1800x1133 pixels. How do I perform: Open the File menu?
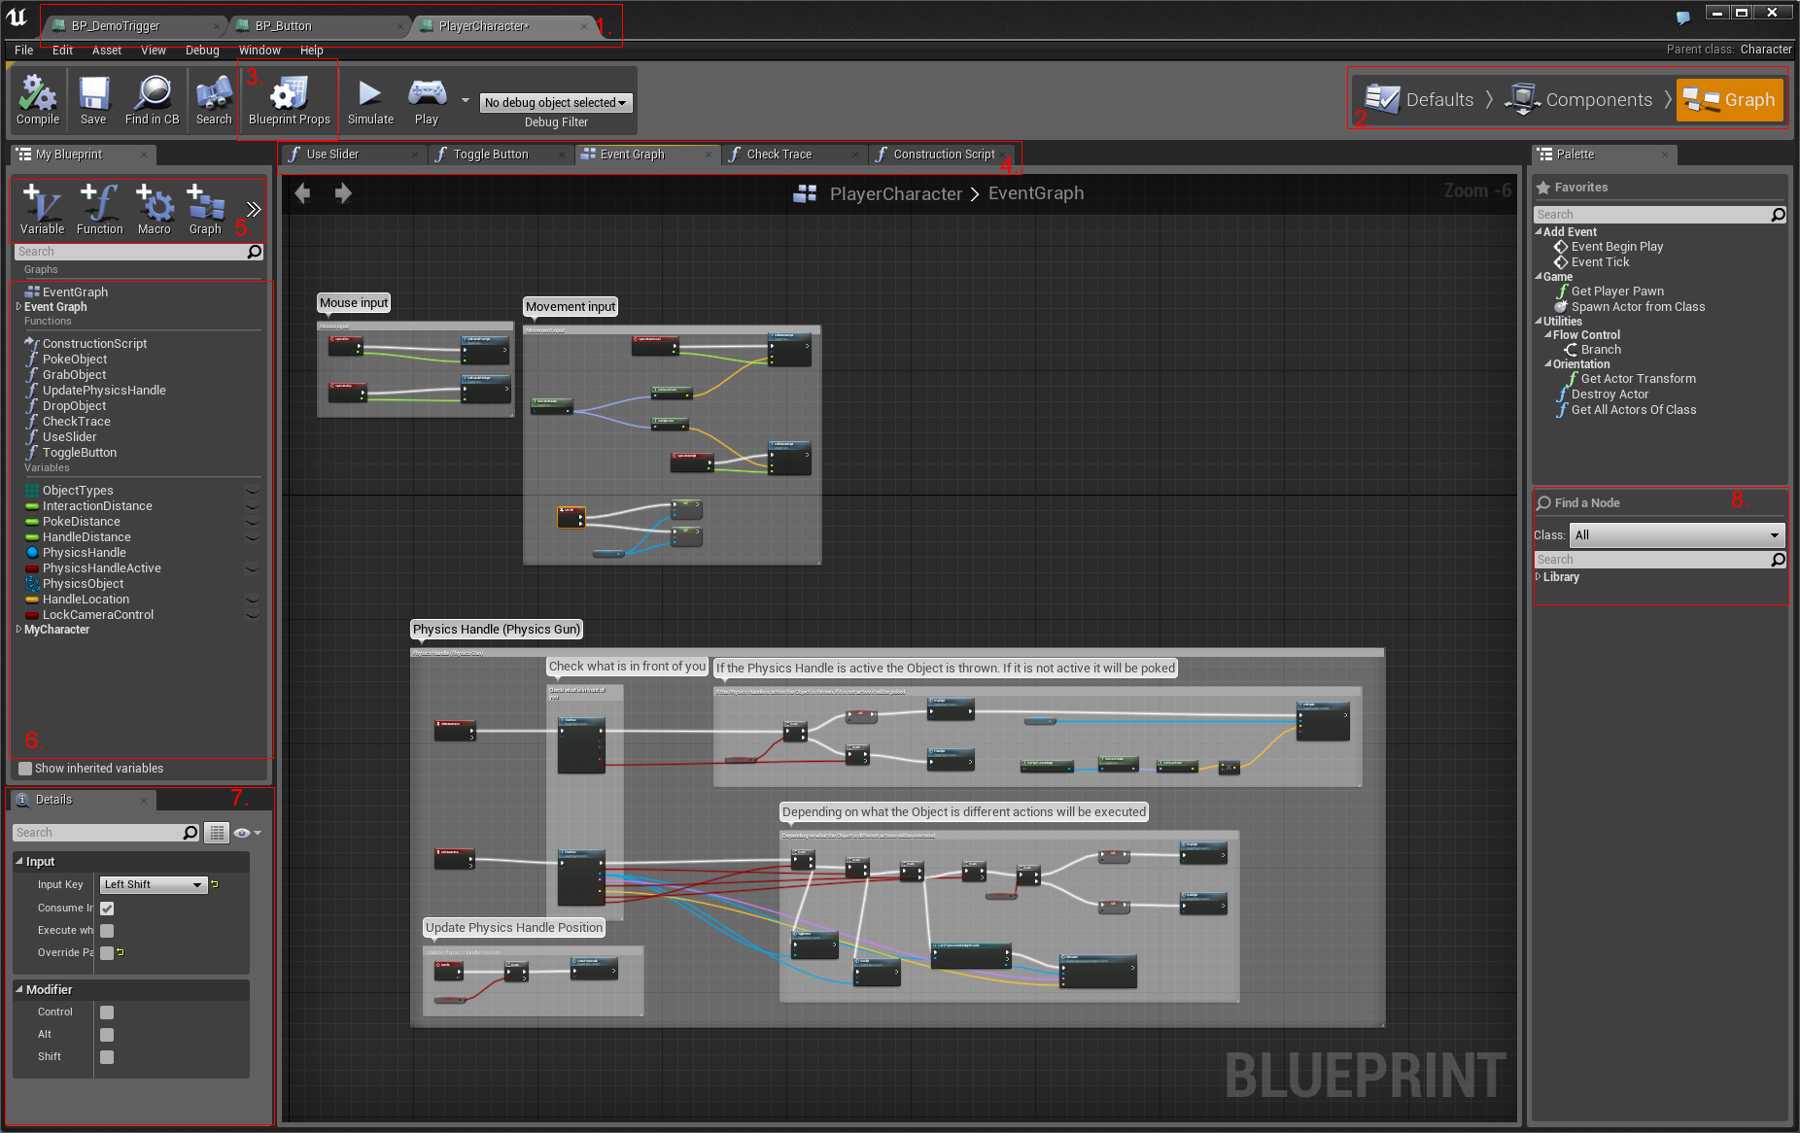pos(24,51)
